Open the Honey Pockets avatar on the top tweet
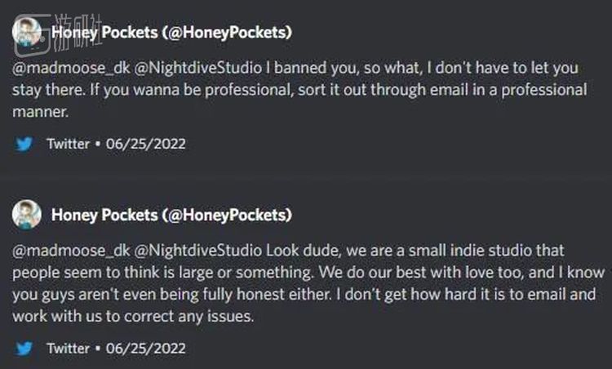Image resolution: width=612 pixels, height=369 pixels. pyautogui.click(x=27, y=33)
